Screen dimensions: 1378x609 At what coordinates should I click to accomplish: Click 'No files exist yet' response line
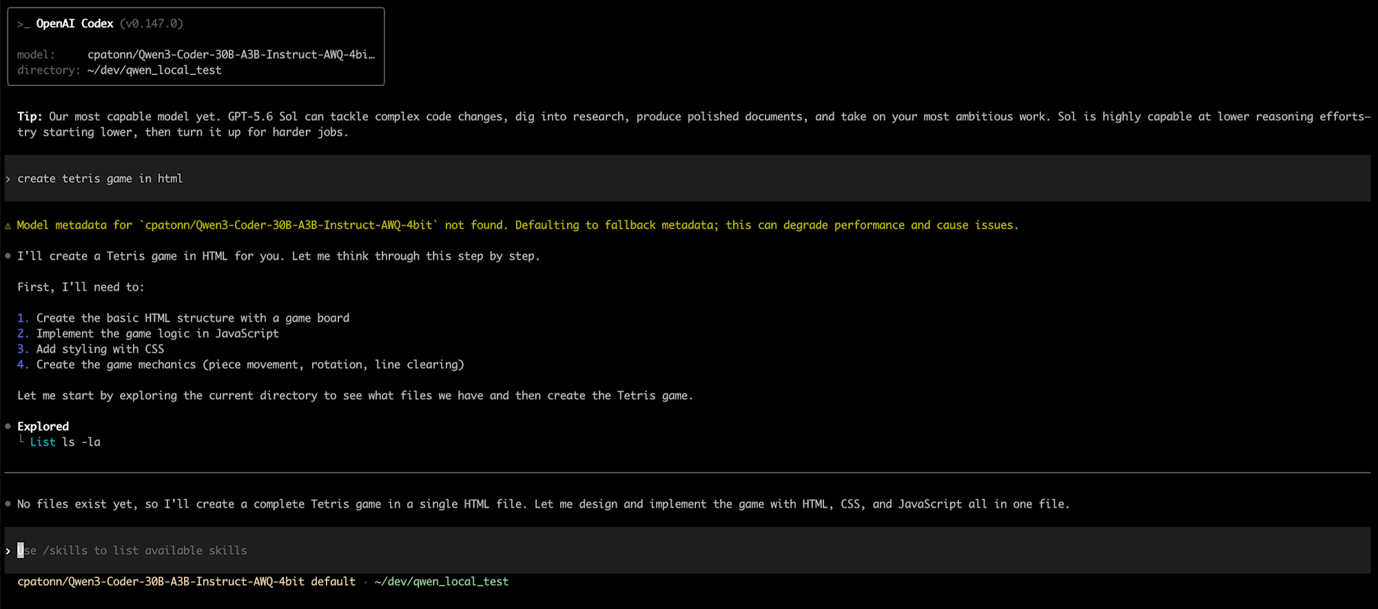544,504
